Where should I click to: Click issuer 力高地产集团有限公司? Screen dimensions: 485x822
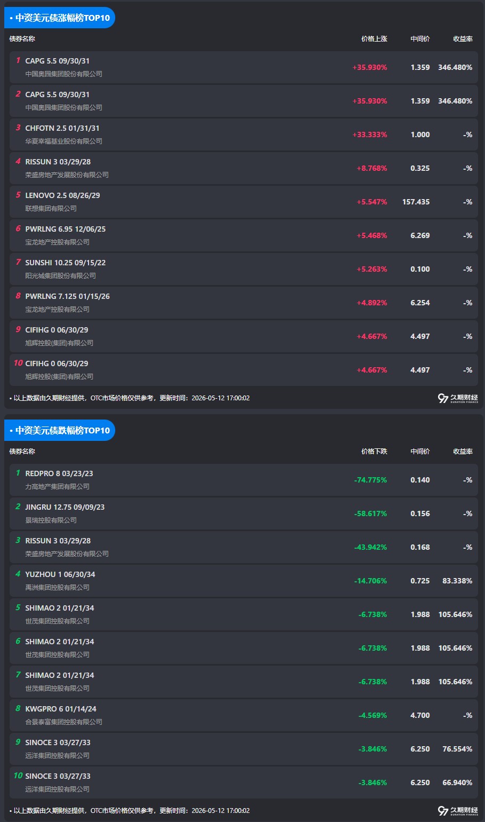[x=57, y=487]
